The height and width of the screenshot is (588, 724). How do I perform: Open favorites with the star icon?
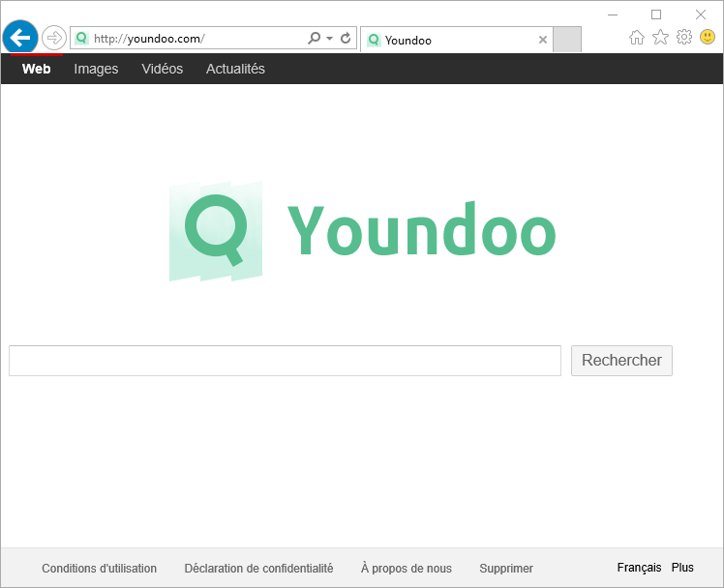coord(660,37)
